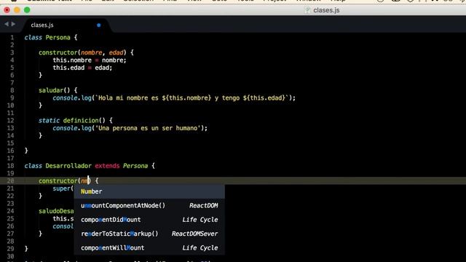Place cursor on 'class Persona {' line
466x262 pixels.
(50, 37)
